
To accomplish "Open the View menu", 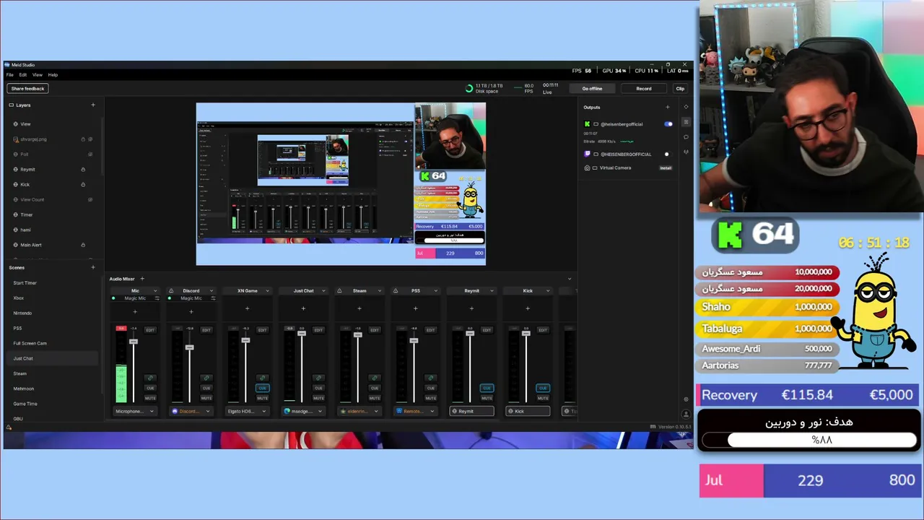I will tap(37, 74).
